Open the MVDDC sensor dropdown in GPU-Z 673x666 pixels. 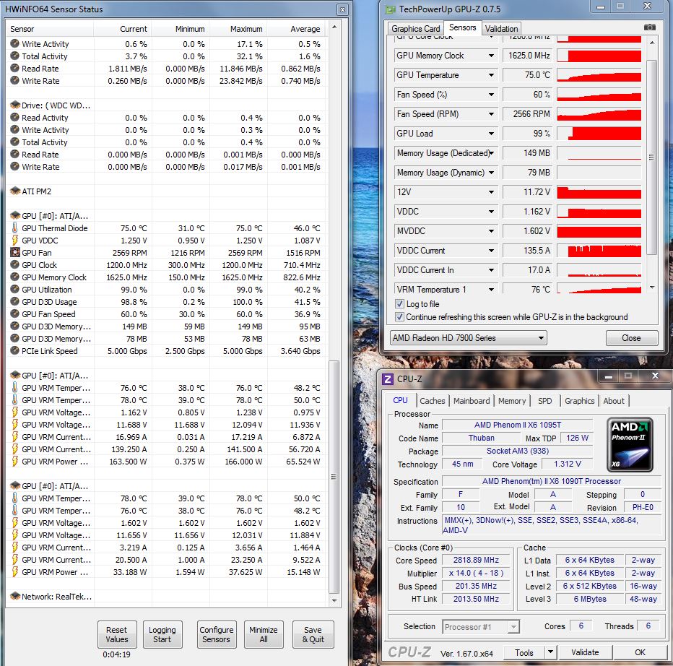(x=491, y=231)
